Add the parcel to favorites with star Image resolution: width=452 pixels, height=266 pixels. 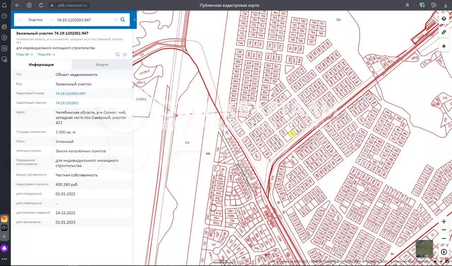(125, 54)
